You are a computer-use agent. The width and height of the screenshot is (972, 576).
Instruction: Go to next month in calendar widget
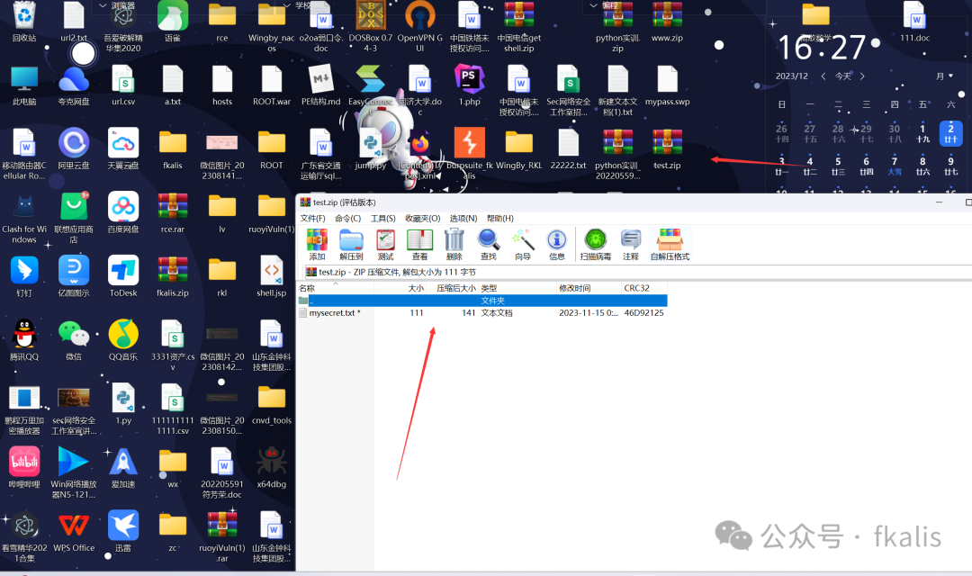[x=862, y=76]
